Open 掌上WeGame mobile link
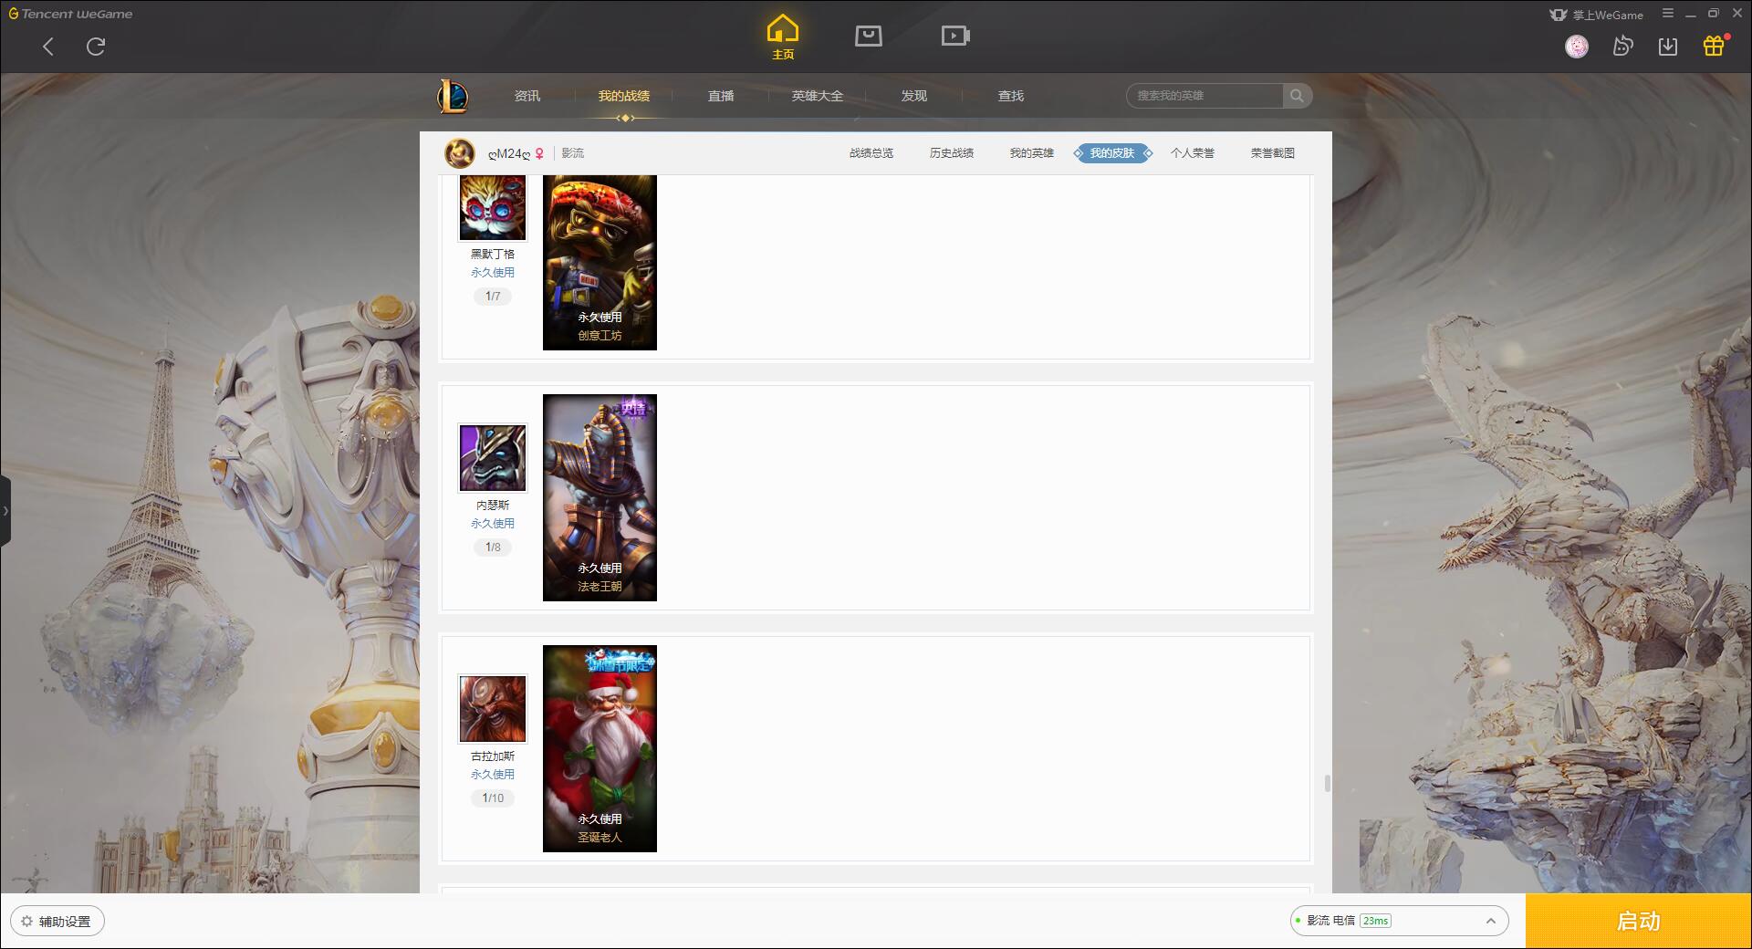This screenshot has width=1752, height=949. point(1597,15)
